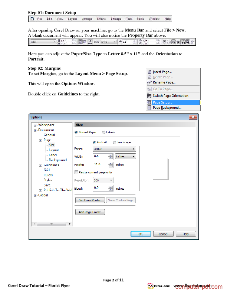Expand the Global tree node
Image resolution: width=227 pixels, height=294 pixels.
click(35, 195)
